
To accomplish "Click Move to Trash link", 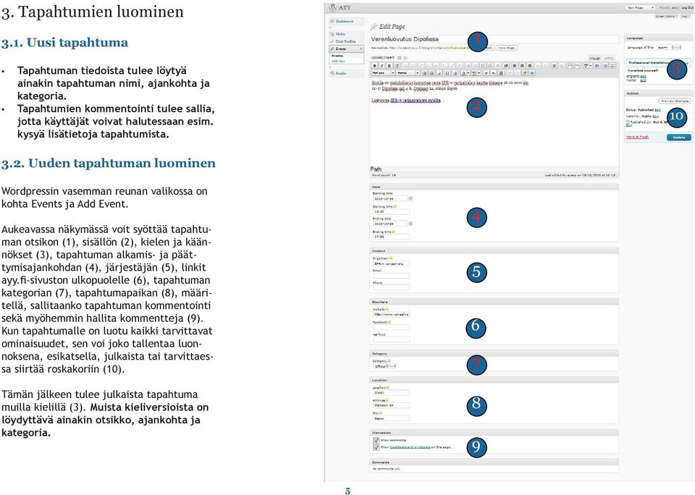I will [x=637, y=137].
